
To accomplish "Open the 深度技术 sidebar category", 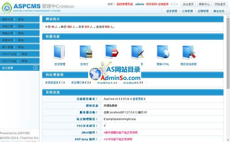I will [8, 40].
